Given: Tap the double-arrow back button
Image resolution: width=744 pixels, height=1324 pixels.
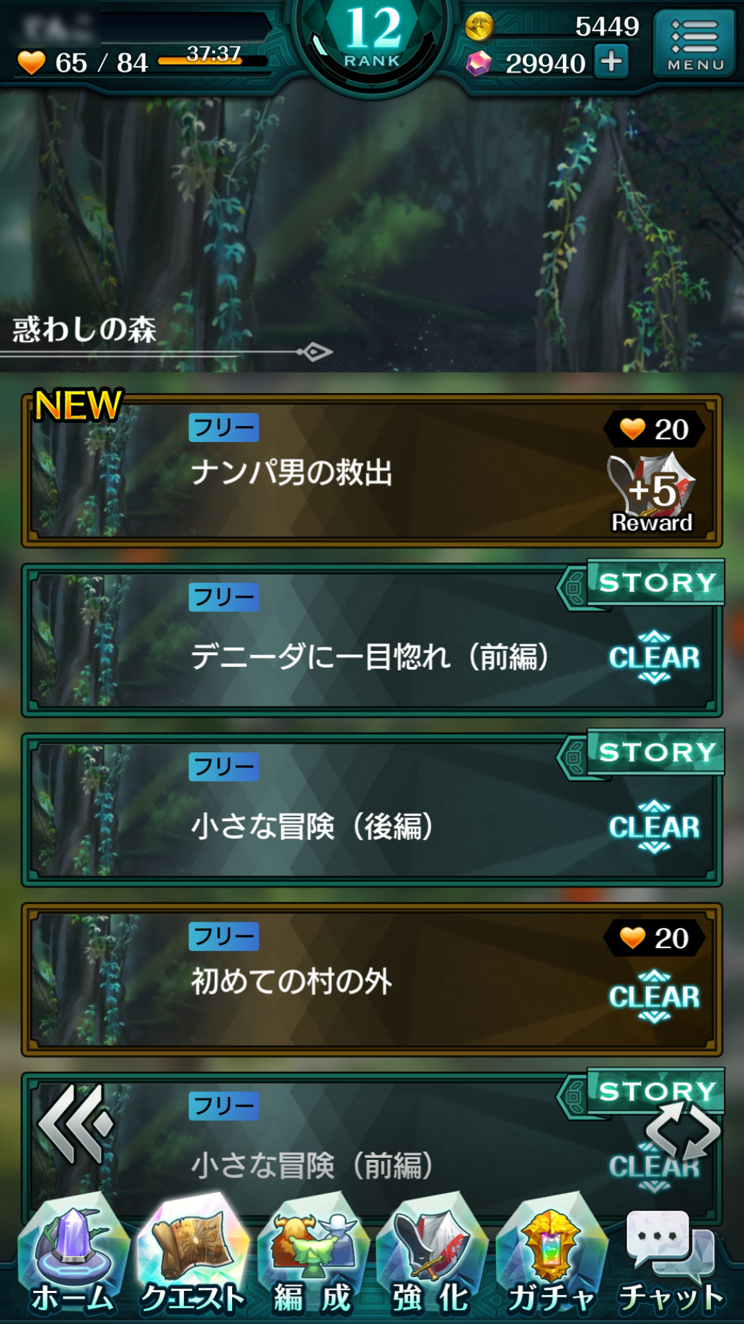Looking at the screenshot, I should coord(75,1124).
